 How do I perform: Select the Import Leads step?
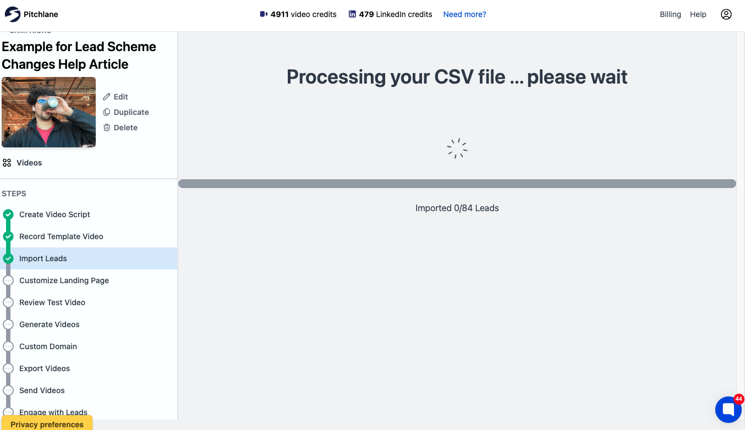tap(43, 258)
